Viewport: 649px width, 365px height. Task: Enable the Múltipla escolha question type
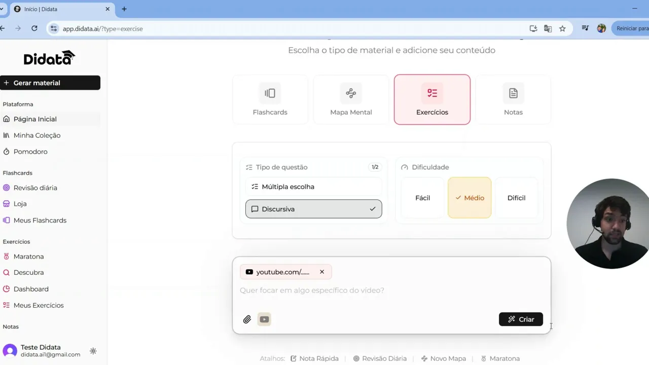click(x=313, y=187)
